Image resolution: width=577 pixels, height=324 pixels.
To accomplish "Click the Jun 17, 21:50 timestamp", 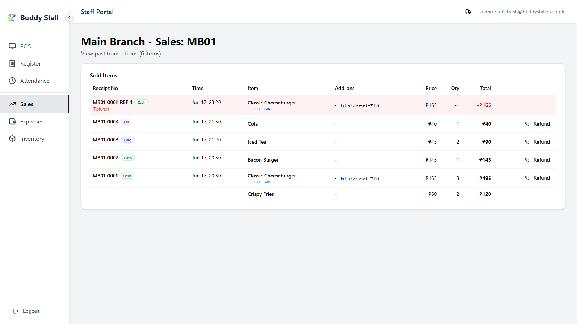I will coord(206,122).
